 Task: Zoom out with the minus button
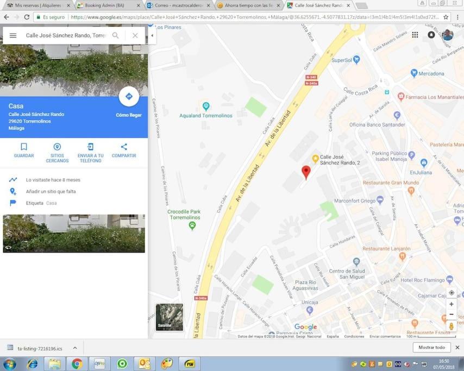coord(452,314)
